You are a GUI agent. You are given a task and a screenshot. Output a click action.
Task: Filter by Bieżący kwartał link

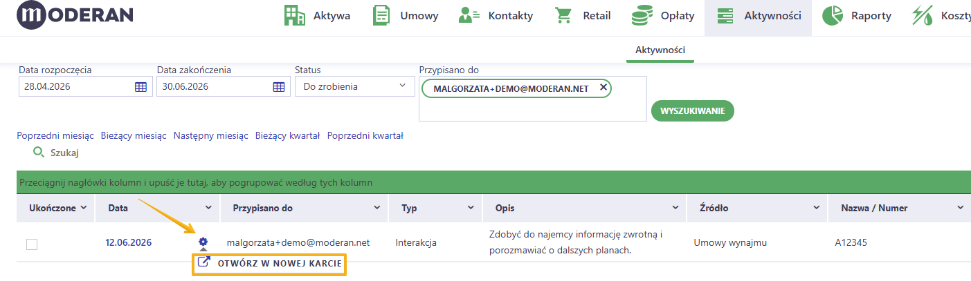pos(287,136)
